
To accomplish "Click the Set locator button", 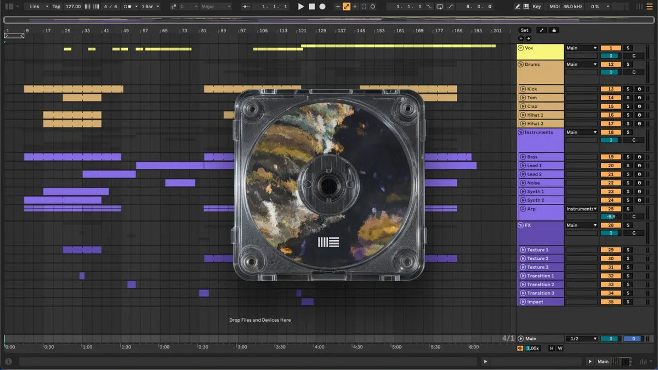I will pos(525,30).
